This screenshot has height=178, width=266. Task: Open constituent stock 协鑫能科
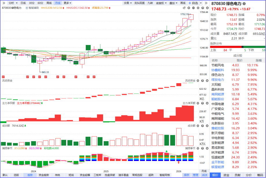coord(218,70)
